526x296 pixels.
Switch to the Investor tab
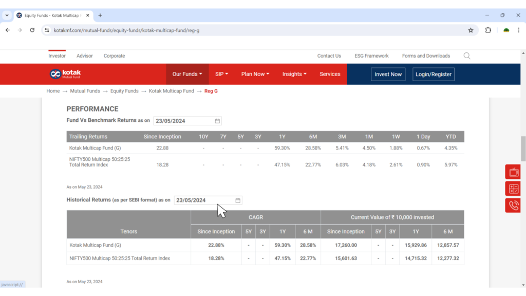pos(57,55)
